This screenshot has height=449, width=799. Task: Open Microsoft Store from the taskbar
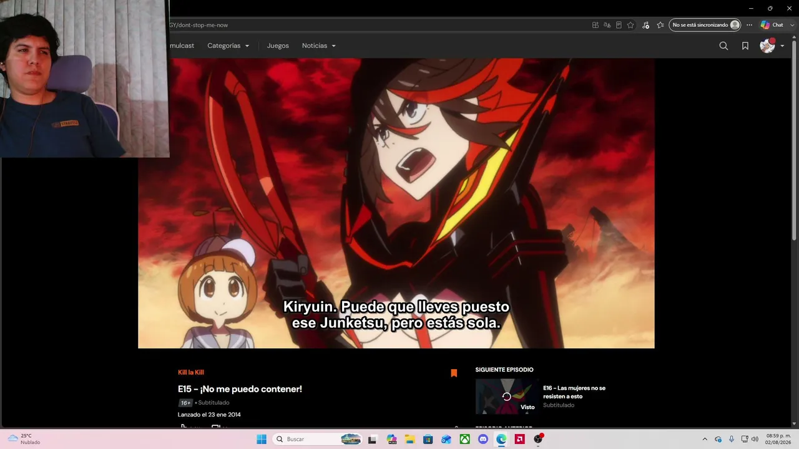coord(428,439)
